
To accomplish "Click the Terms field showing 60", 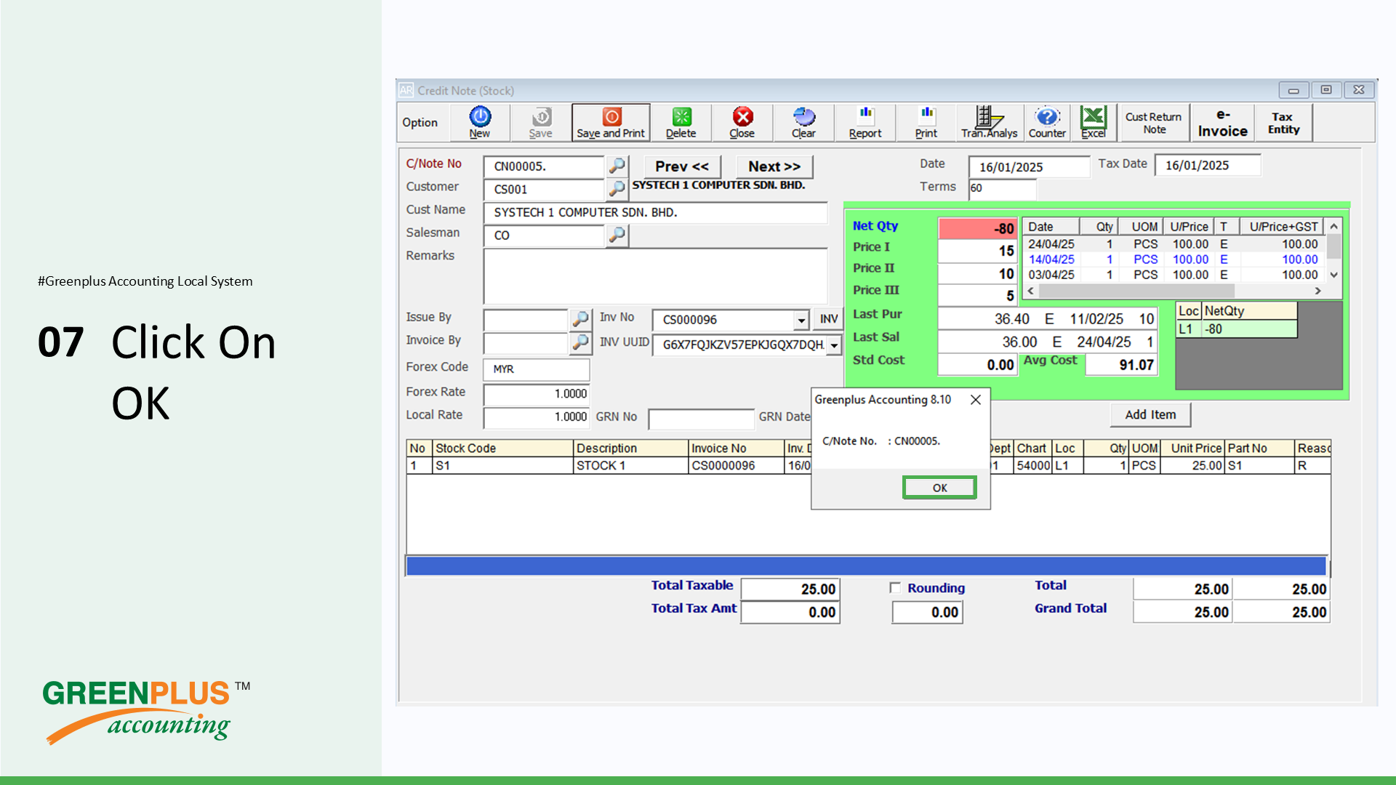I will [1002, 188].
